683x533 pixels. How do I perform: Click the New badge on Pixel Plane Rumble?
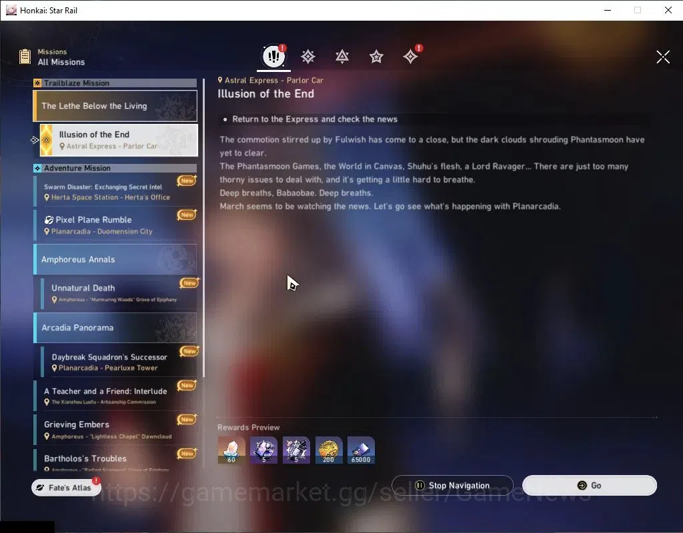tap(187, 215)
